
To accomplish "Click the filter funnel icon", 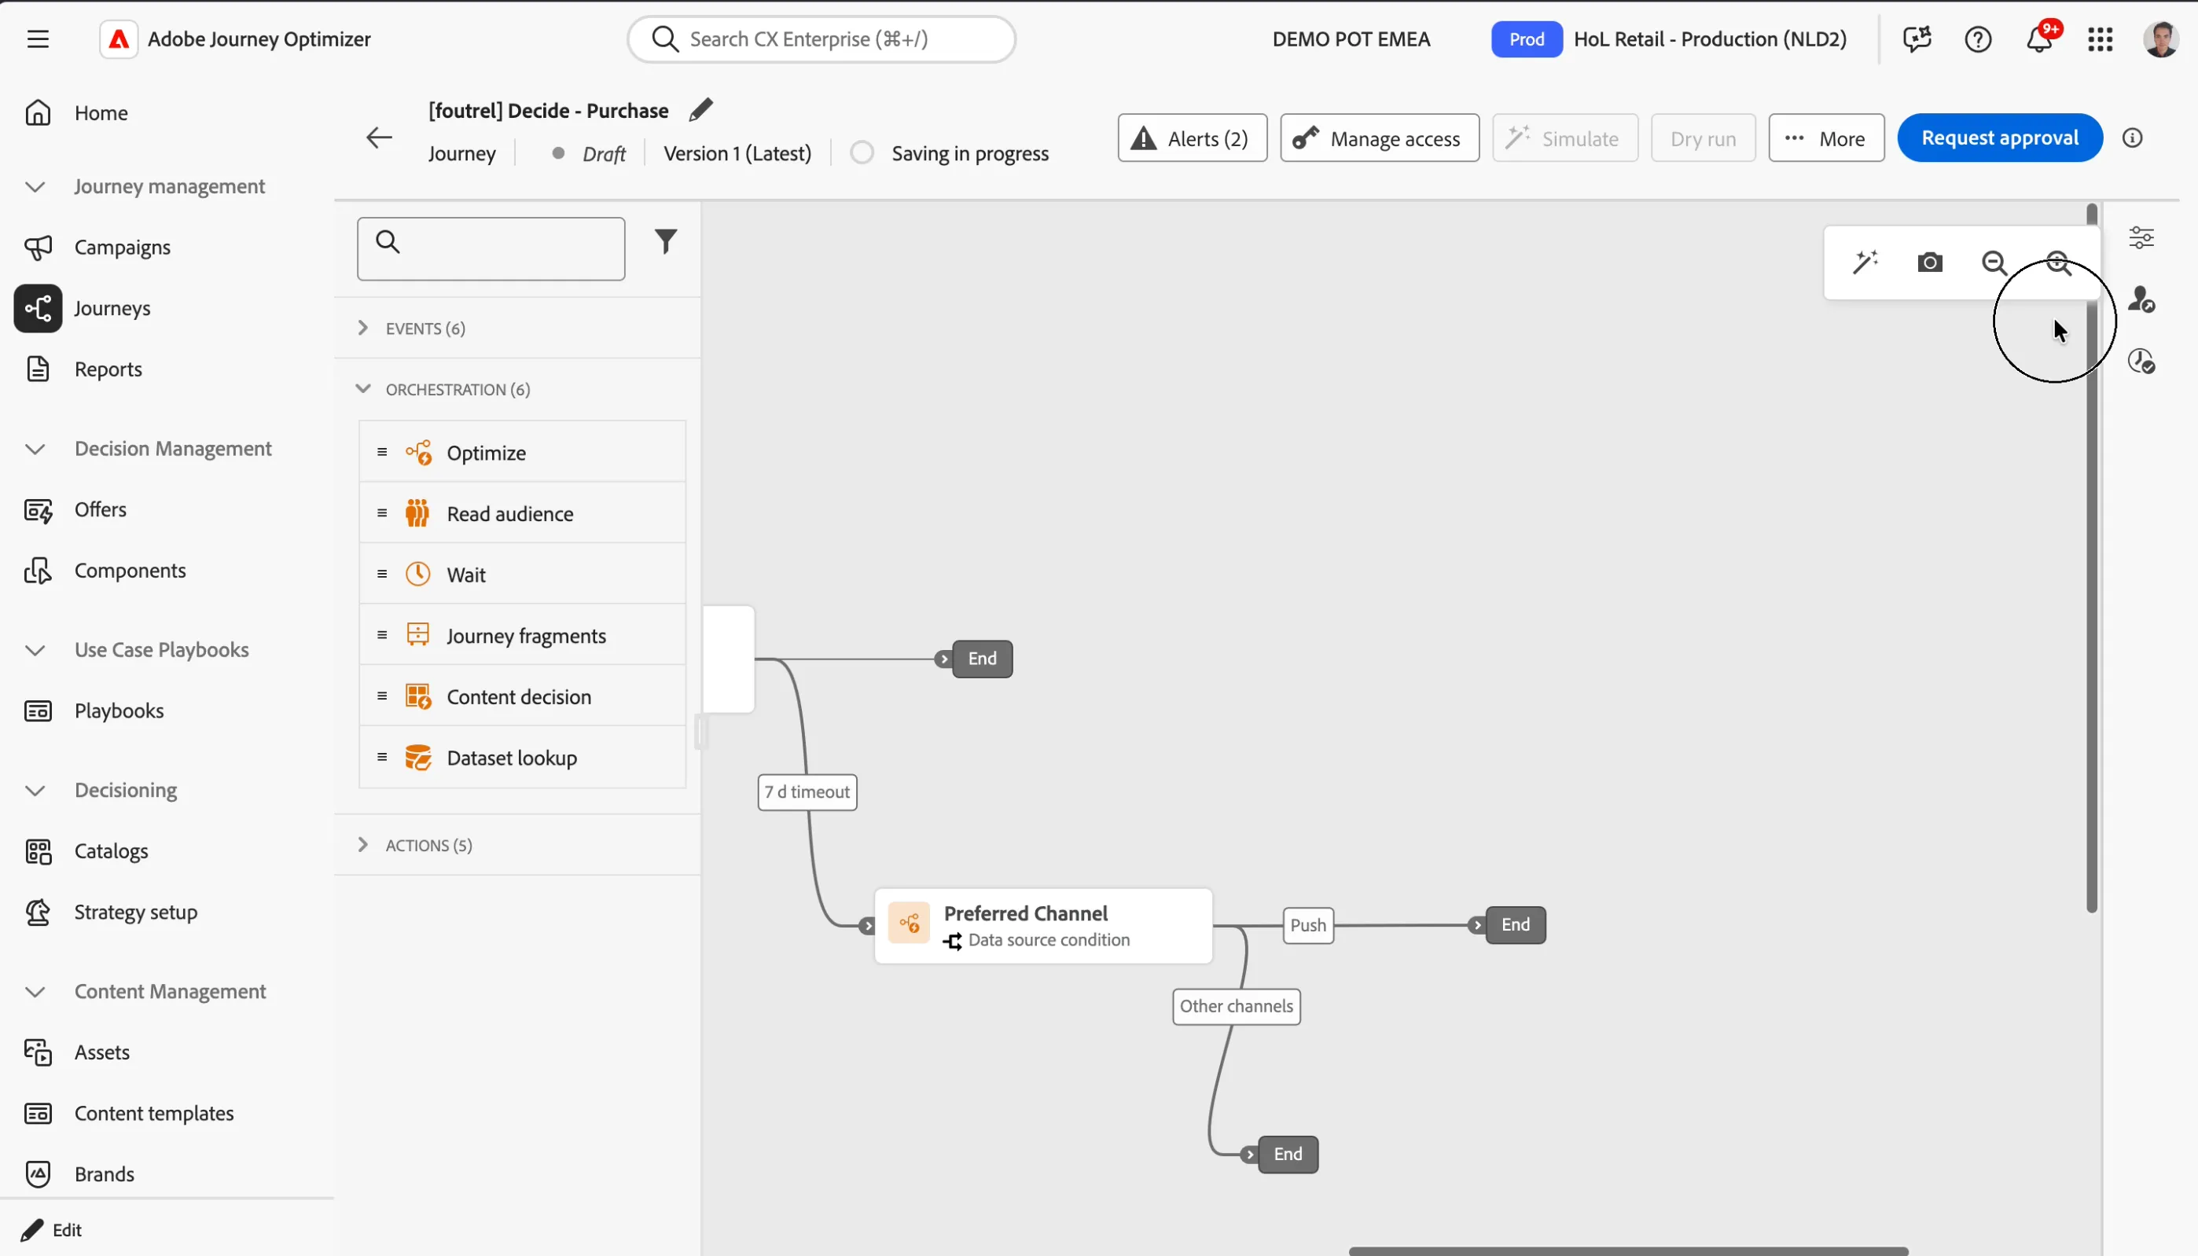I will 665,241.
